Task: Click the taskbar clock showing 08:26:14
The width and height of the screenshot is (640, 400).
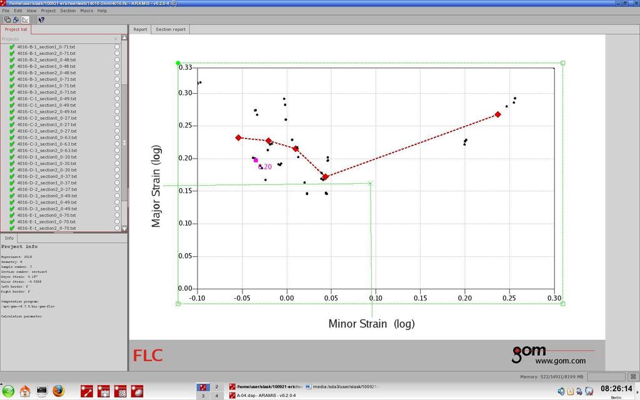Action: [616, 389]
